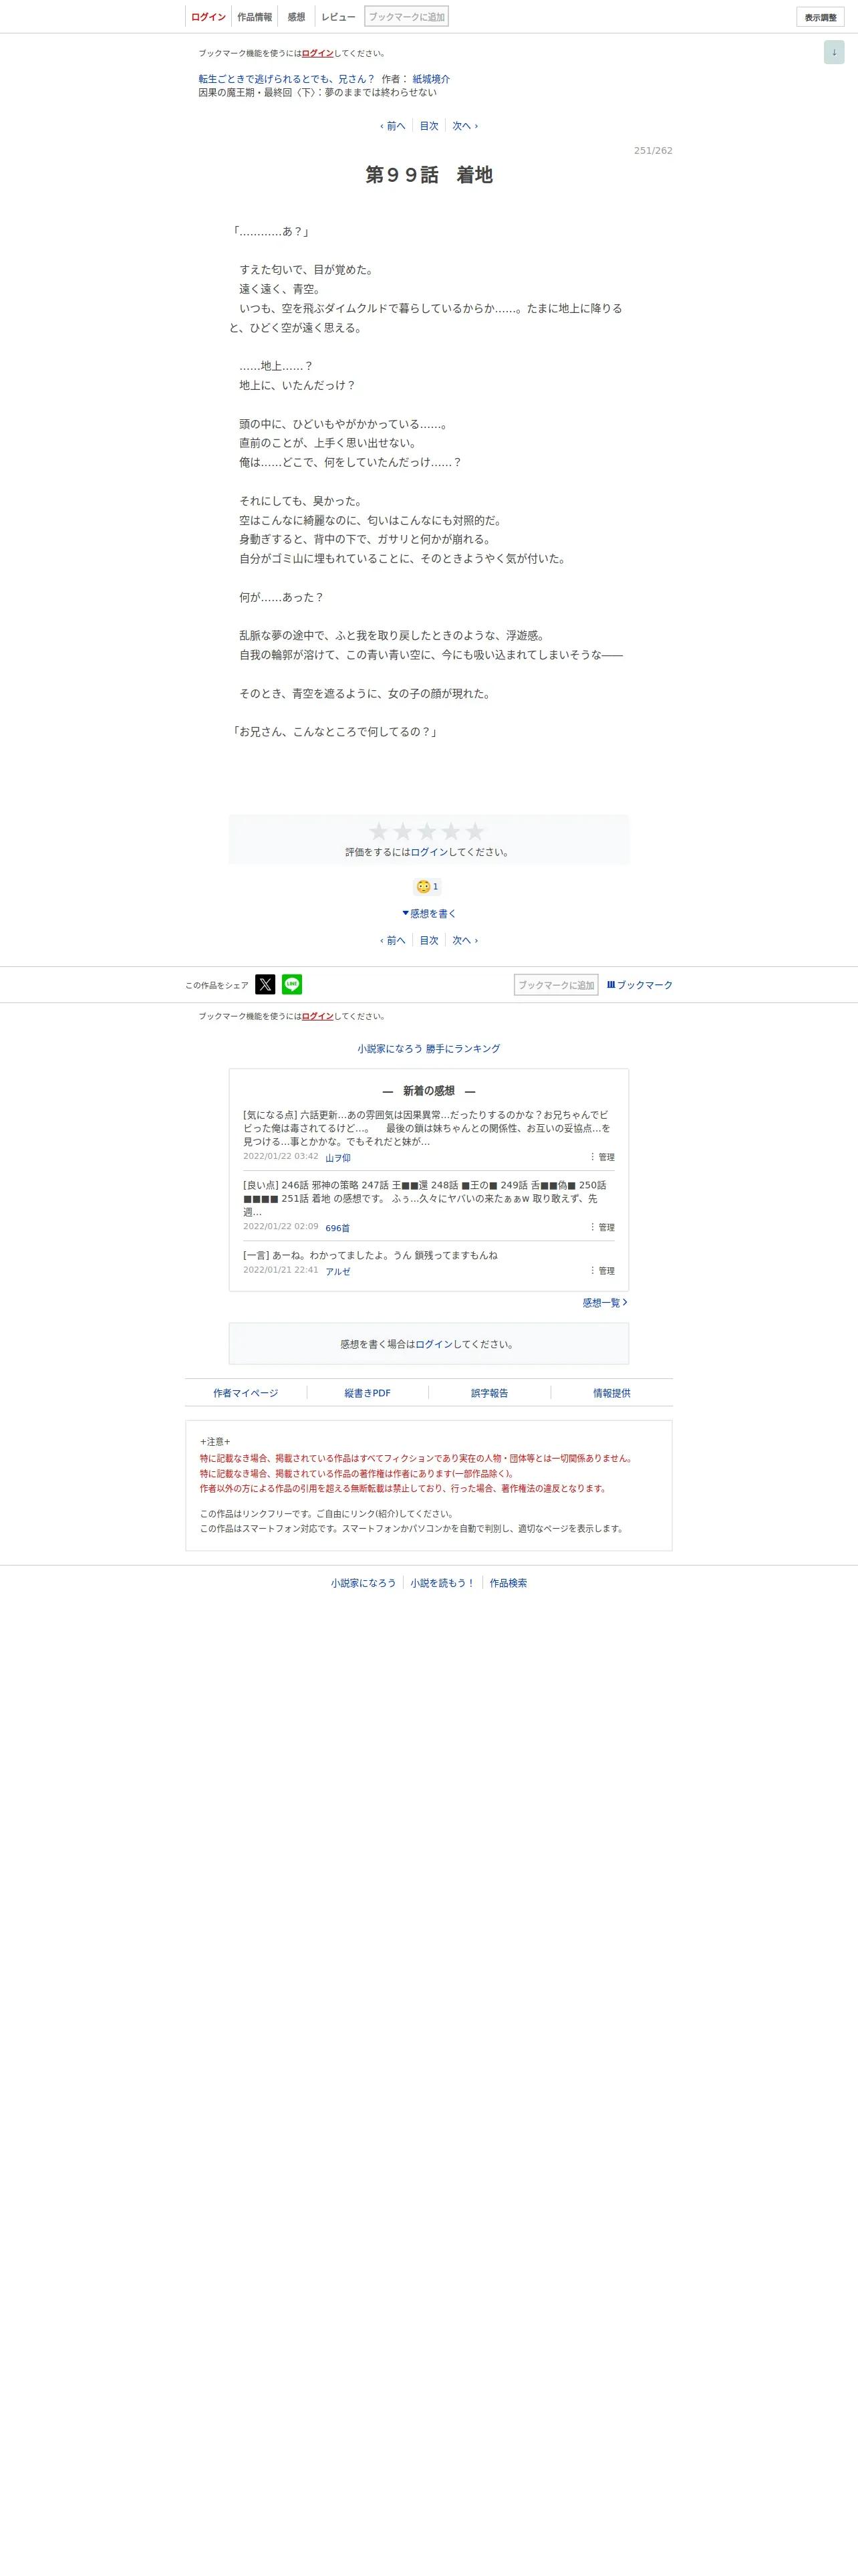Go to previous chapter via bottom 前へ
Screen dimensions: 858x2576
point(392,940)
